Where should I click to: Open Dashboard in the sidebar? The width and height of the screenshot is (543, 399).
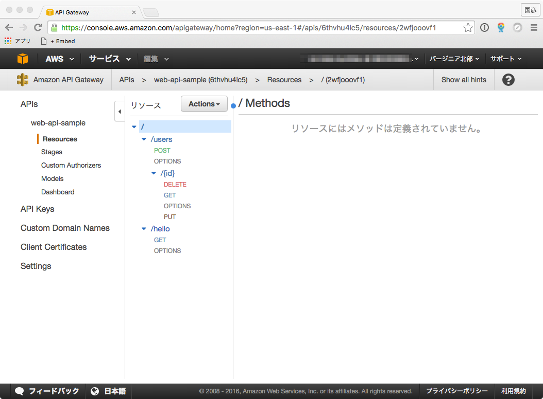(x=58, y=192)
